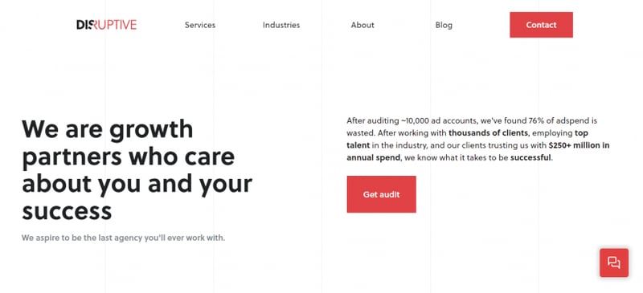
Task: Click the bold 'annual spend' text
Action: tap(373, 158)
